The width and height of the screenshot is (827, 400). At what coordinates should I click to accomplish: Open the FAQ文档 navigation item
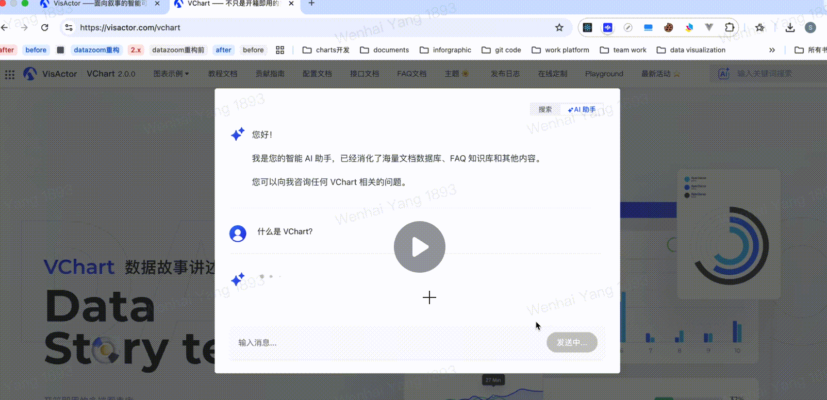tap(411, 74)
